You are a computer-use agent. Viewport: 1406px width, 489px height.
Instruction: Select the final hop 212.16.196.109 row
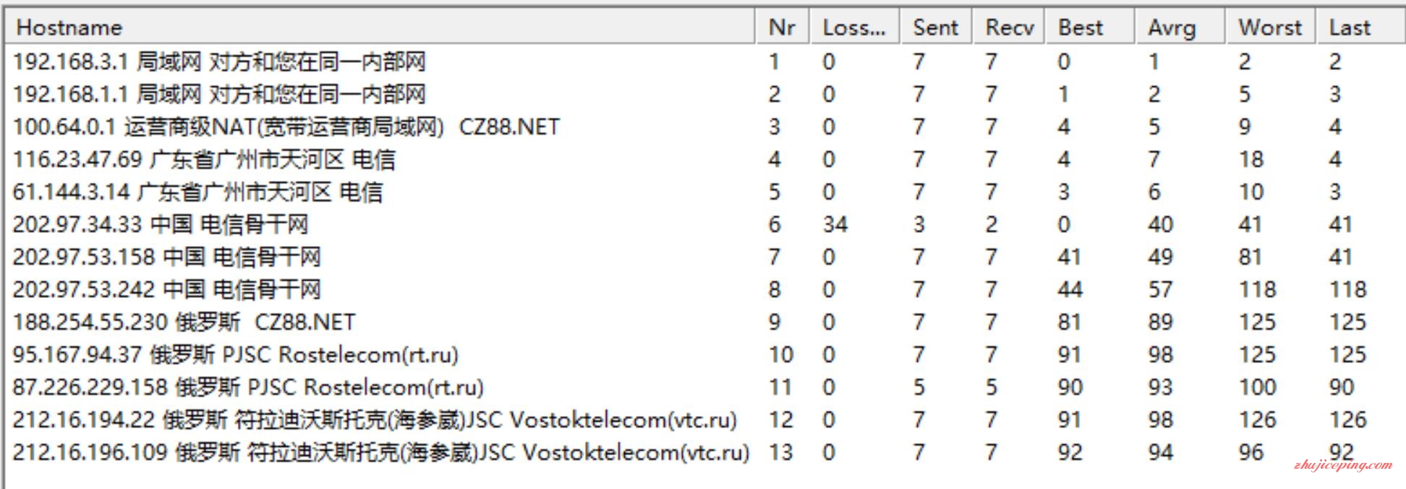click(x=703, y=452)
